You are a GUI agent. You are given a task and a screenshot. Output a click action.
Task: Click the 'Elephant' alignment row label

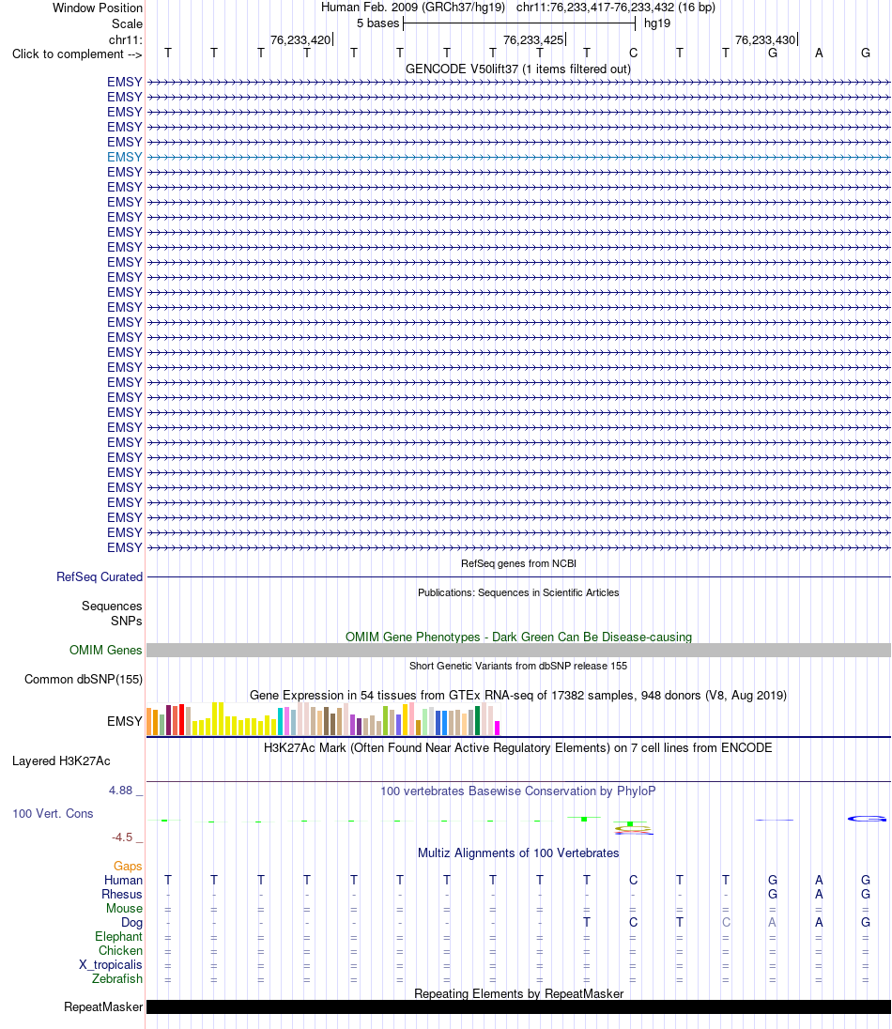(118, 936)
